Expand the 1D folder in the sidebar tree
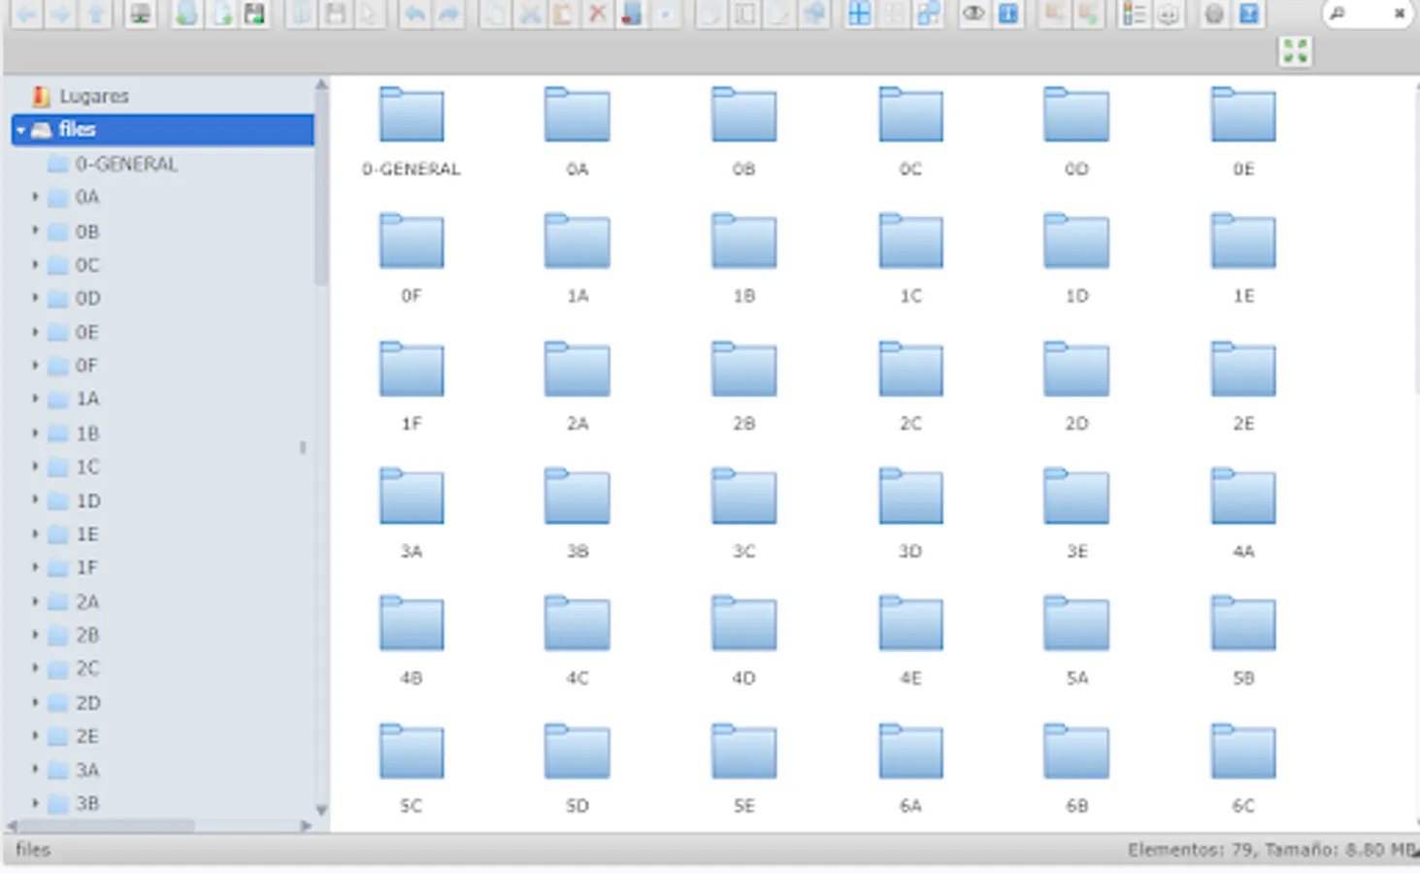This screenshot has width=1420, height=873. coord(36,500)
